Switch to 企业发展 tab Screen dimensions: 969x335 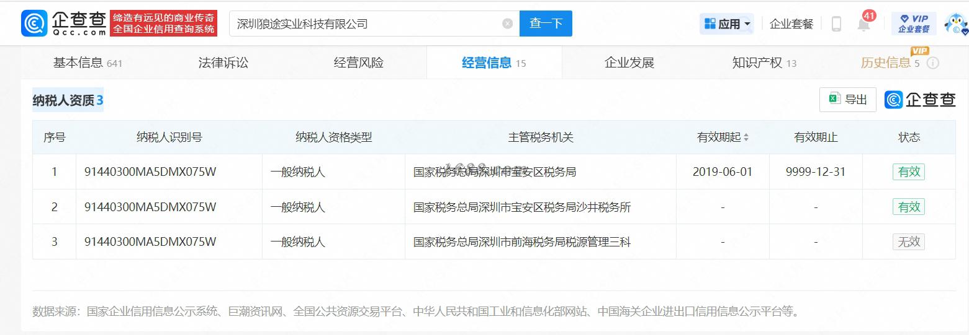(629, 63)
